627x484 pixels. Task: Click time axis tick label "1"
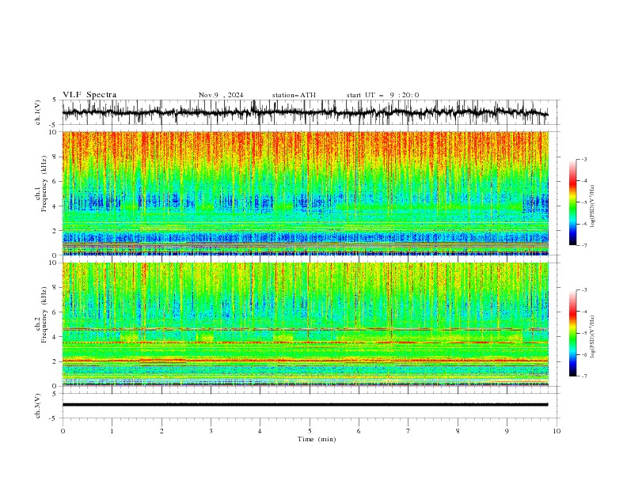(112, 431)
